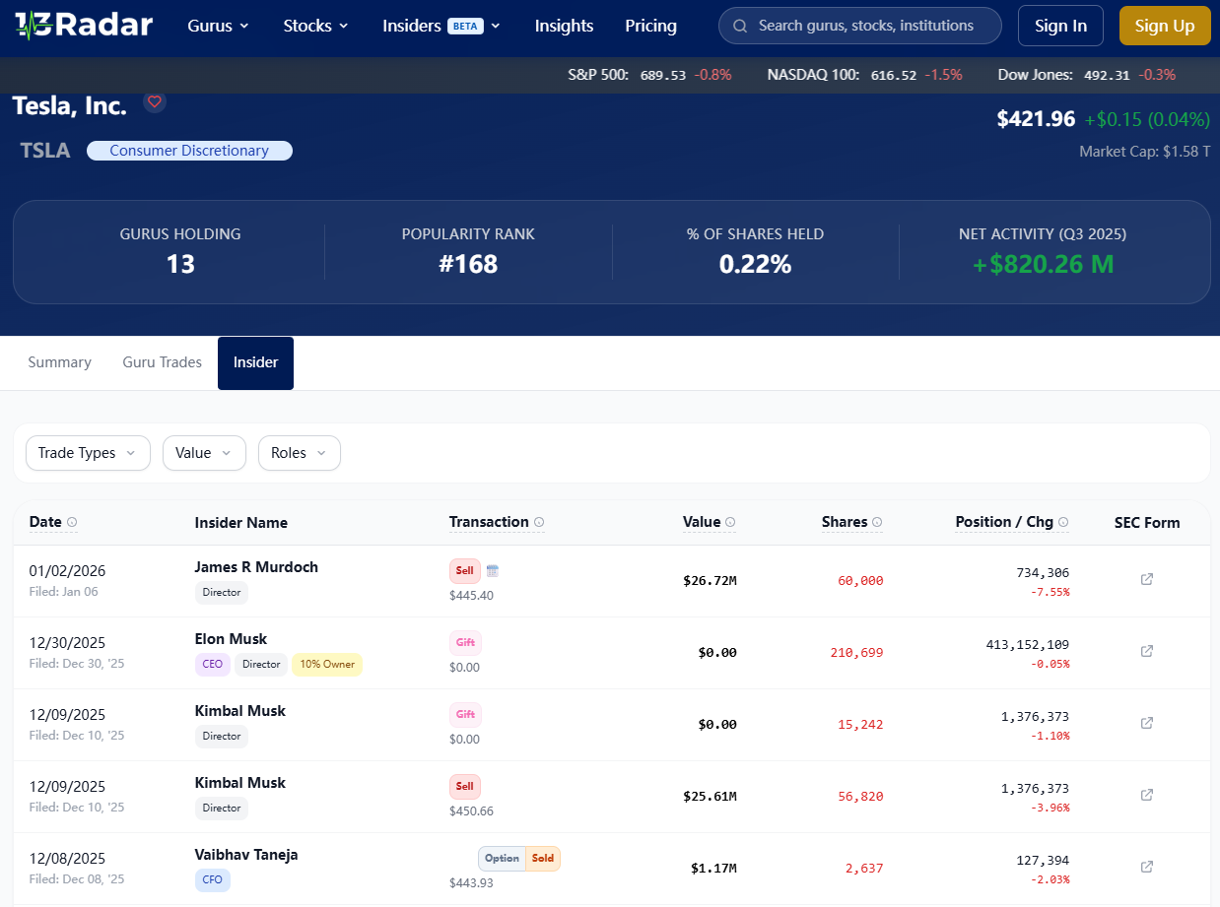Viewport: 1220px width, 907px height.
Task: Open Elon Musk insider profile
Action: [231, 639]
